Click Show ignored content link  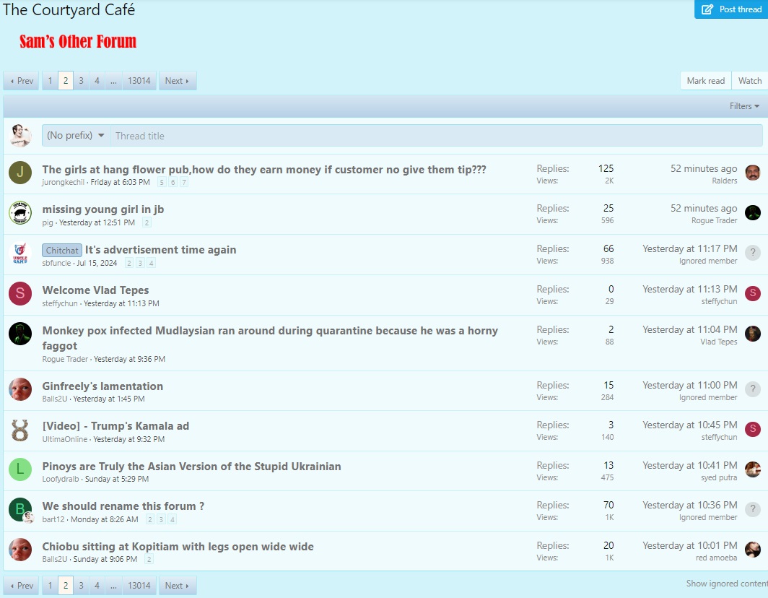tap(726, 584)
